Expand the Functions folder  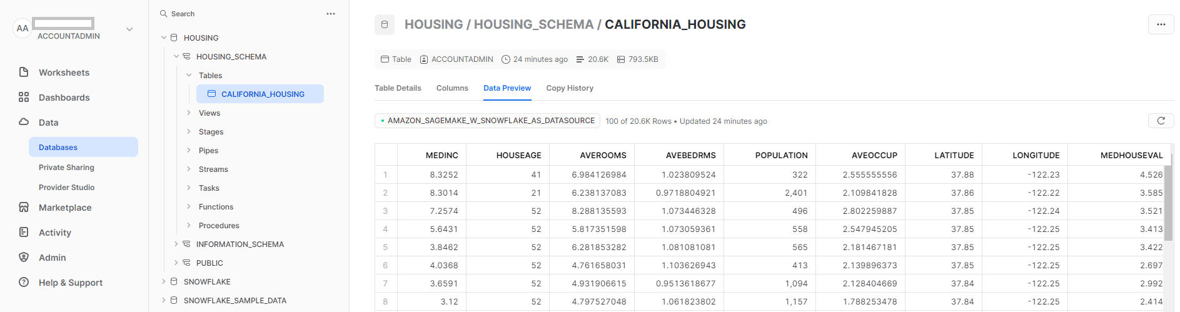click(x=189, y=206)
